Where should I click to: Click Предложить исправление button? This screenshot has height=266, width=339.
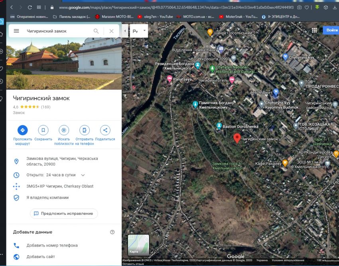[64, 213]
